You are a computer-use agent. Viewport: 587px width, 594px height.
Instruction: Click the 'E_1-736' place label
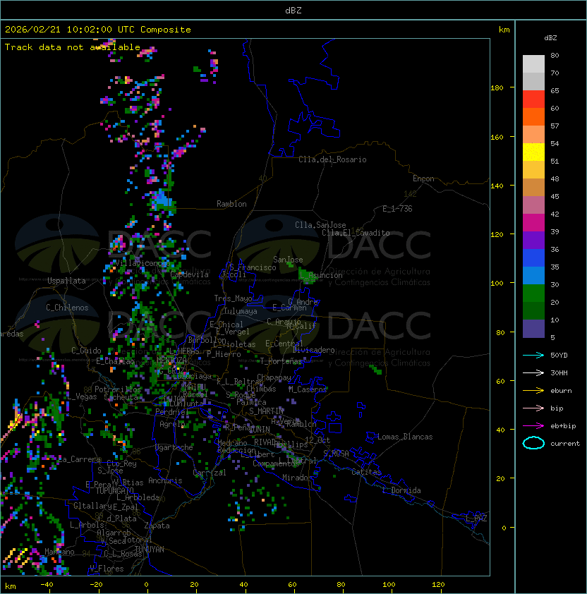coord(397,209)
